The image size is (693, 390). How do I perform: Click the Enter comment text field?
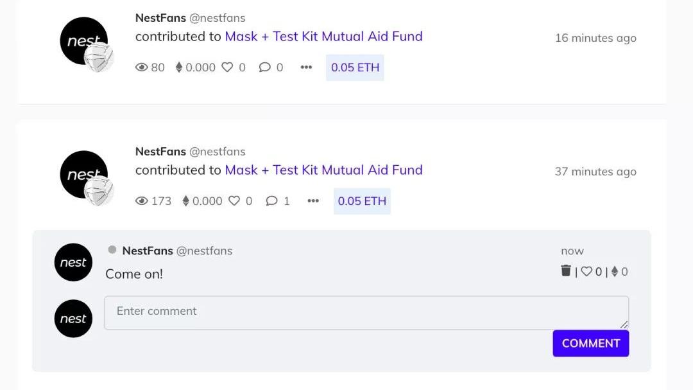[366, 312]
